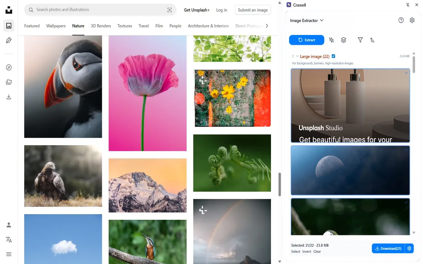
Task: Select the Textures category tab
Action: (x=125, y=26)
